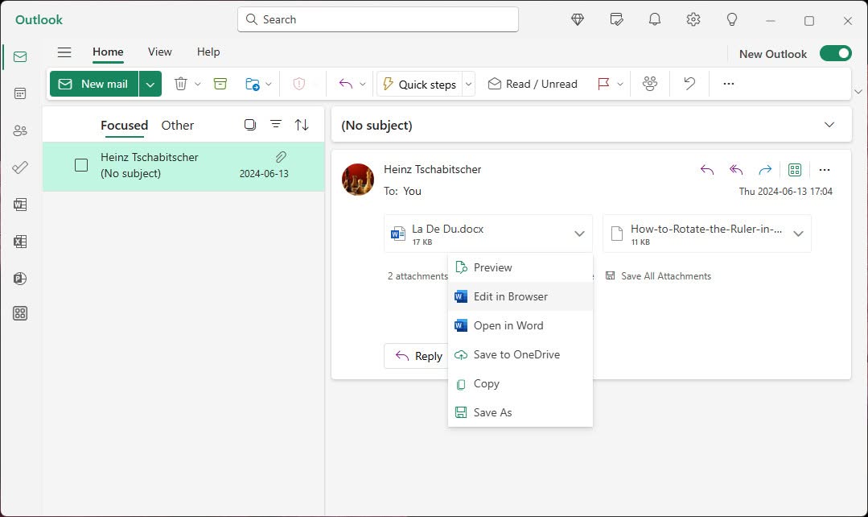
Task: Show the Other inbox tab
Action: 178,126
